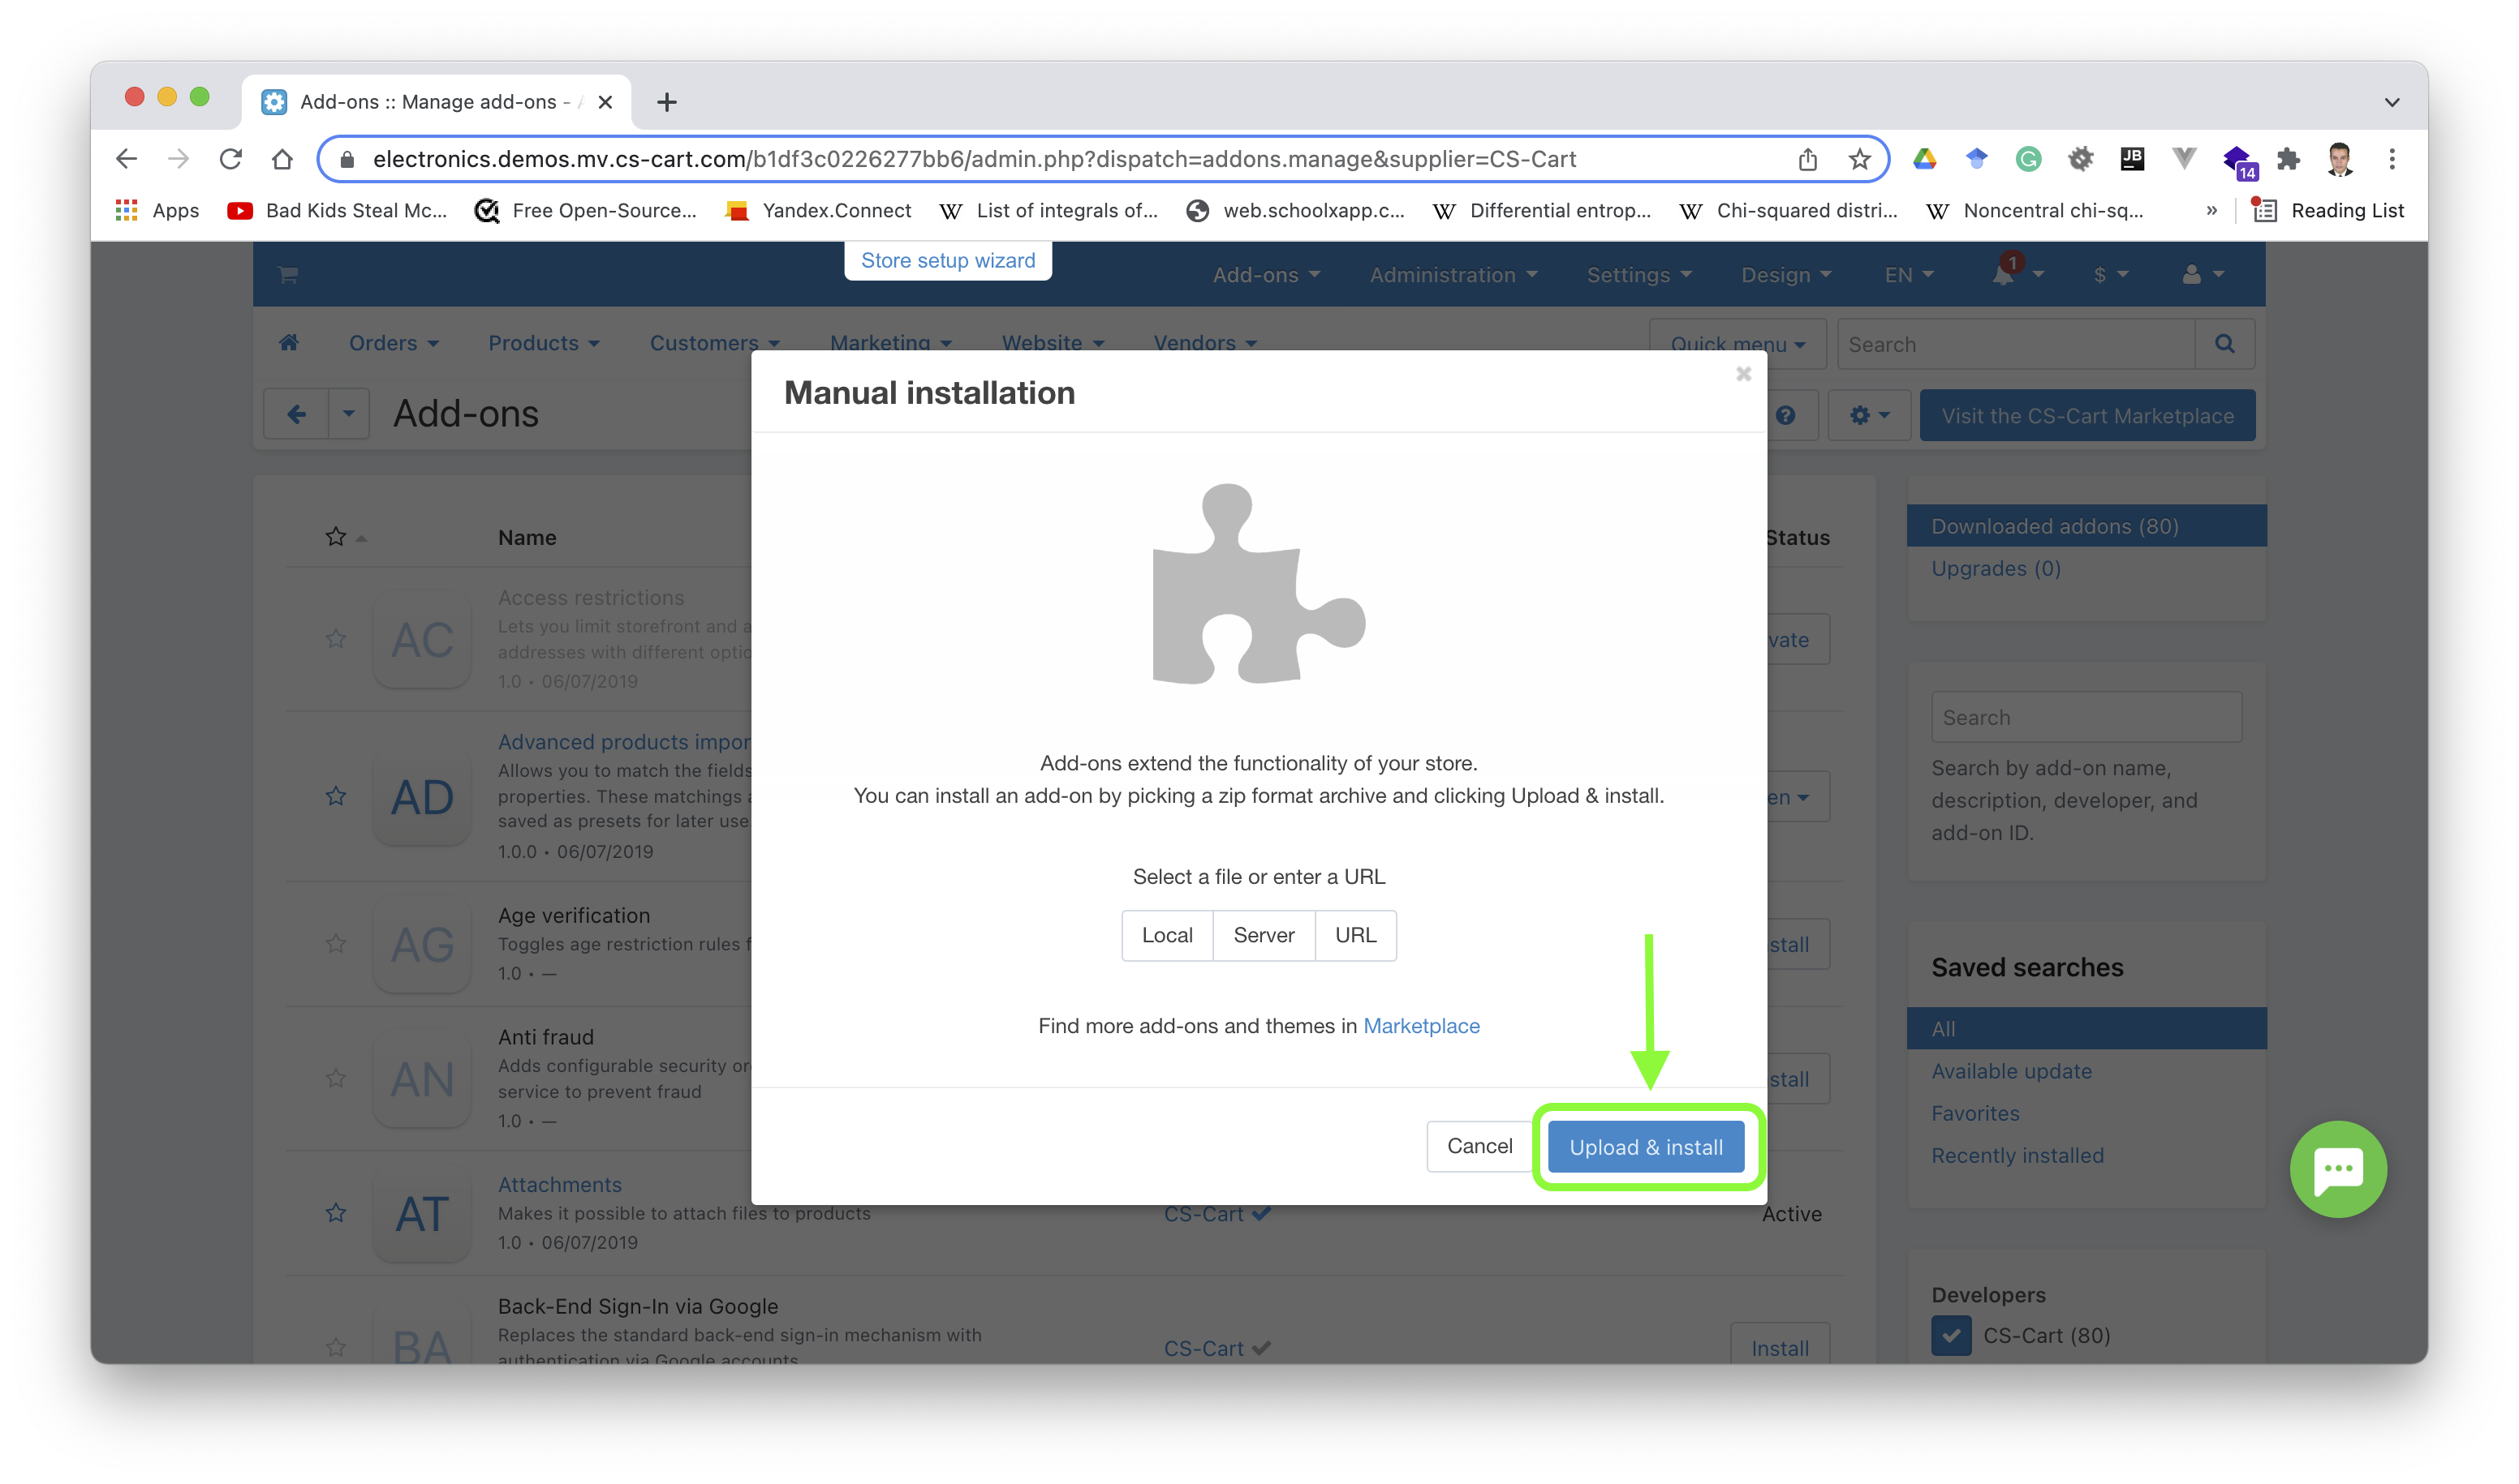Image resolution: width=2519 pixels, height=1484 pixels.
Task: Click the help question mark icon
Action: click(x=1787, y=415)
